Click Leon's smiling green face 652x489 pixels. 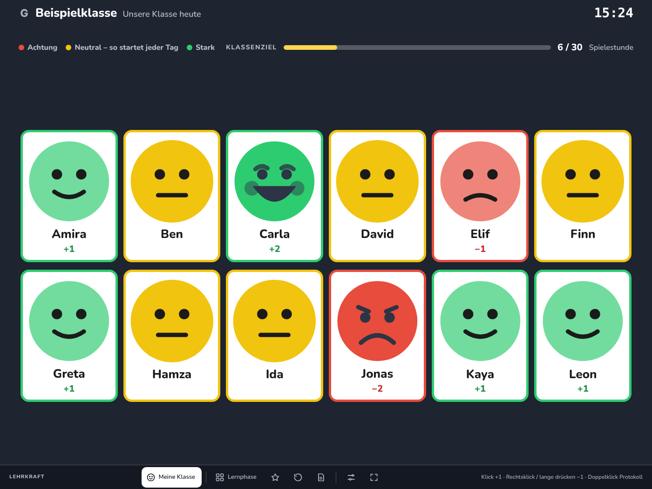point(583,321)
